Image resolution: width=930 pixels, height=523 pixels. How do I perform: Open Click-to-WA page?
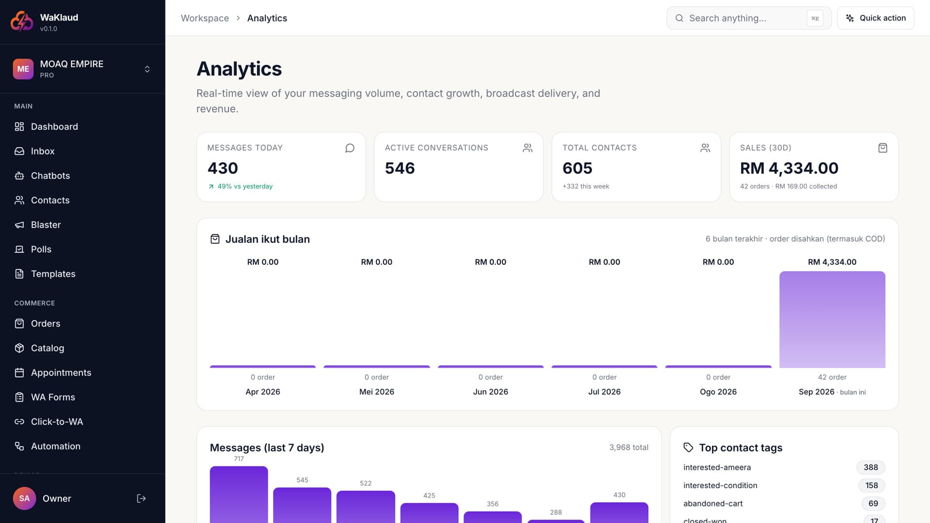pos(82,422)
